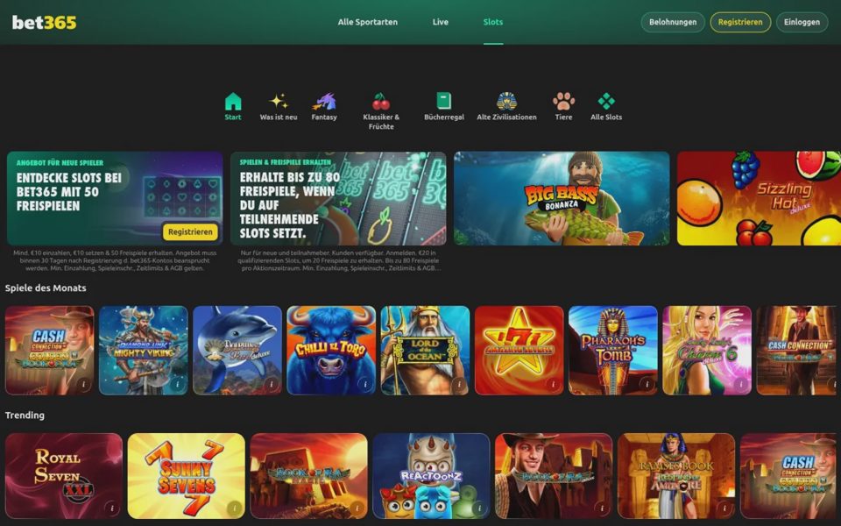Show info for Cash Connection Golden Book of Ra in Spiele des Monats
Screen dimensions: 841x526
[x=83, y=384]
